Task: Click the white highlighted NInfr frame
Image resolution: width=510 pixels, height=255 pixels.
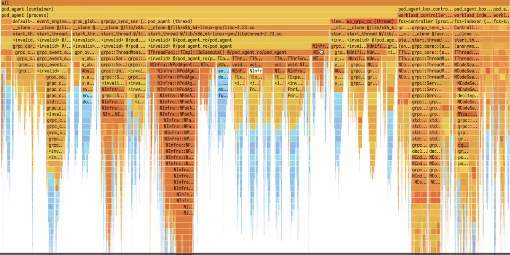Action: pos(255,71)
